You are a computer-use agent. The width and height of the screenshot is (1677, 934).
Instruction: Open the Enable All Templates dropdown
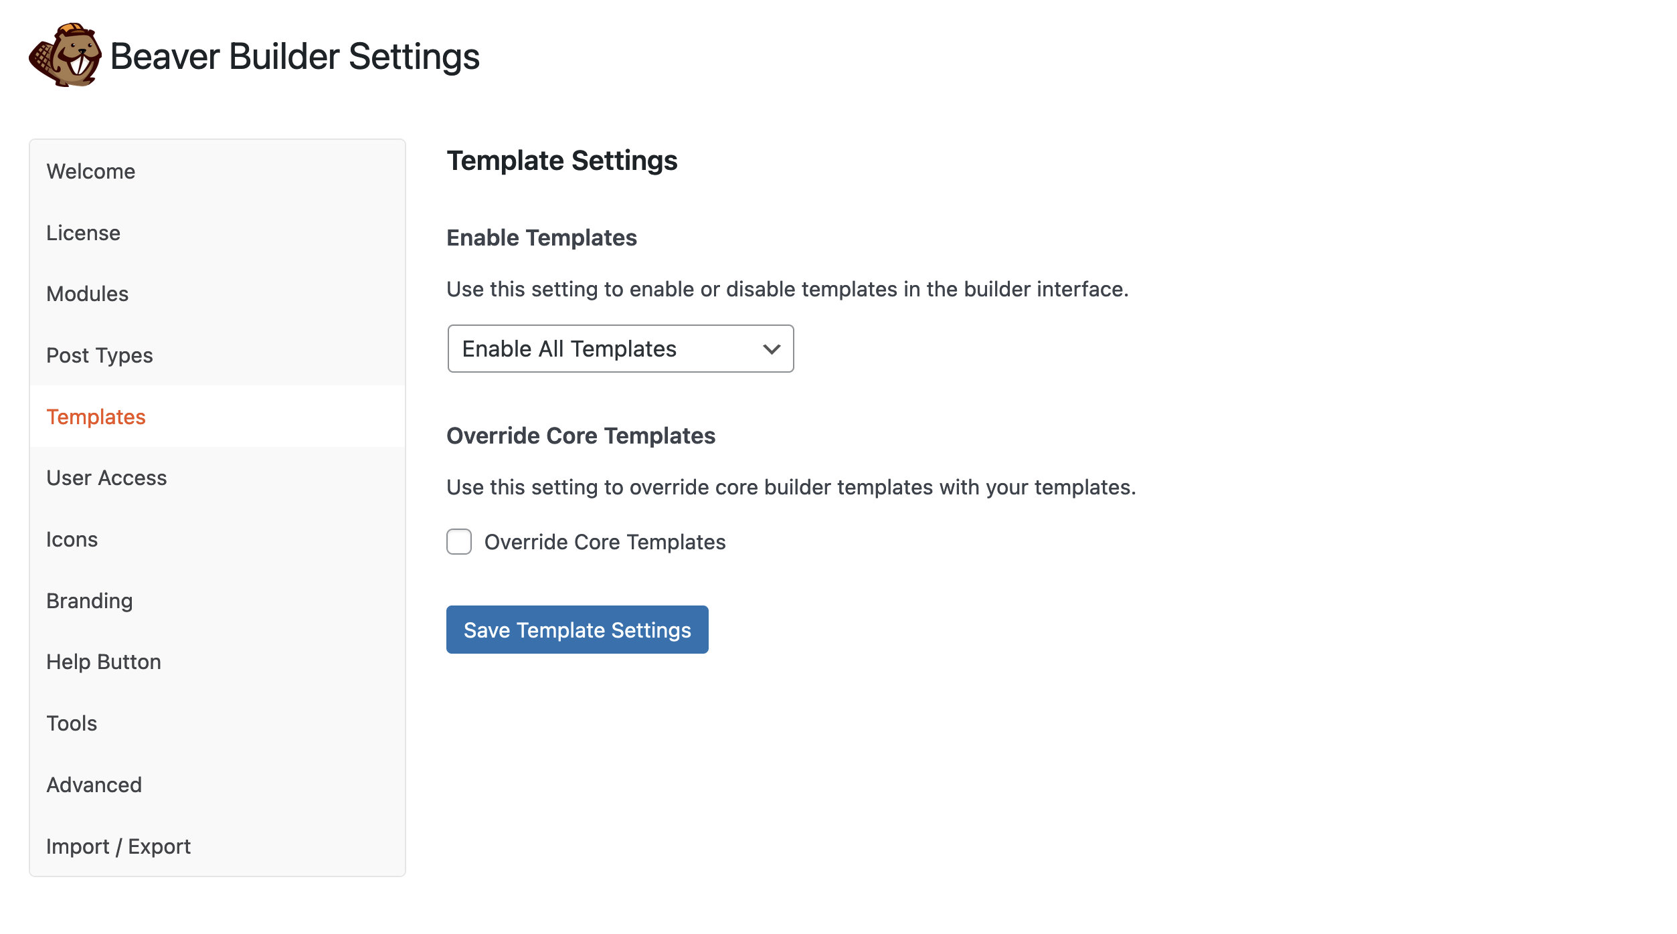click(x=620, y=349)
